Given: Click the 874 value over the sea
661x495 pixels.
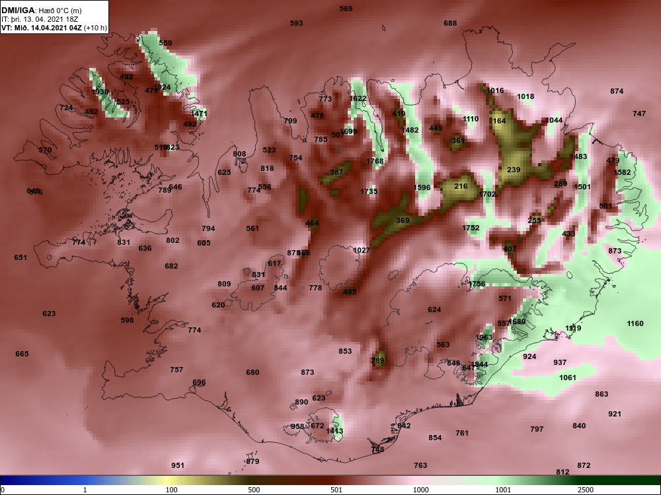Looking at the screenshot, I should pos(617,91).
